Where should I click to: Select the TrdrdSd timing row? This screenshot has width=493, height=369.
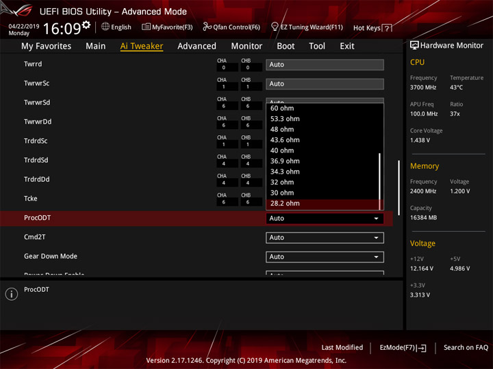(197, 161)
